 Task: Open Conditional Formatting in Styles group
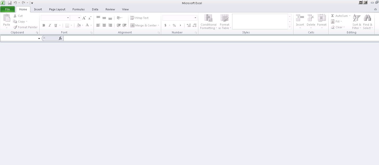208,18
